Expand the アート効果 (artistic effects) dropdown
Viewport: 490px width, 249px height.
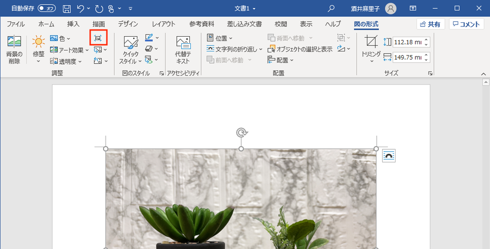69,50
